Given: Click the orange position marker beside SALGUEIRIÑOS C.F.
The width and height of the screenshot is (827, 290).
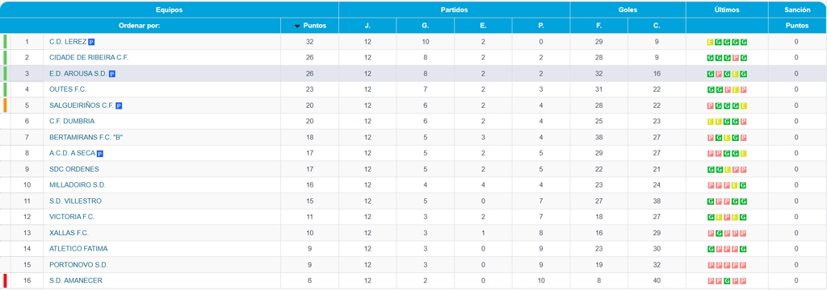Looking at the screenshot, I should (5, 106).
